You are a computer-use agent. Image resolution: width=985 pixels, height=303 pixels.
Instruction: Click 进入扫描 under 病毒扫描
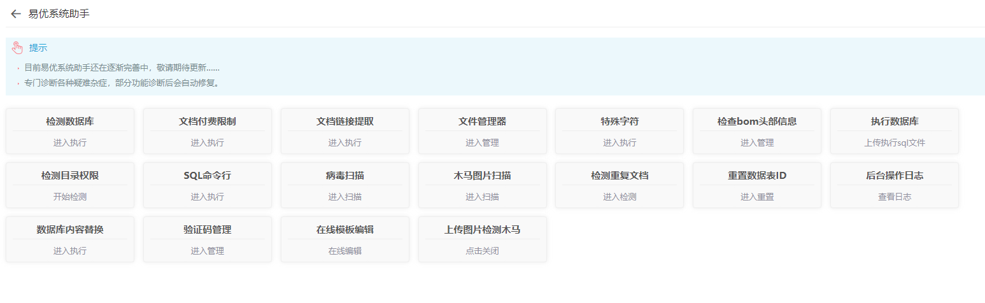344,197
